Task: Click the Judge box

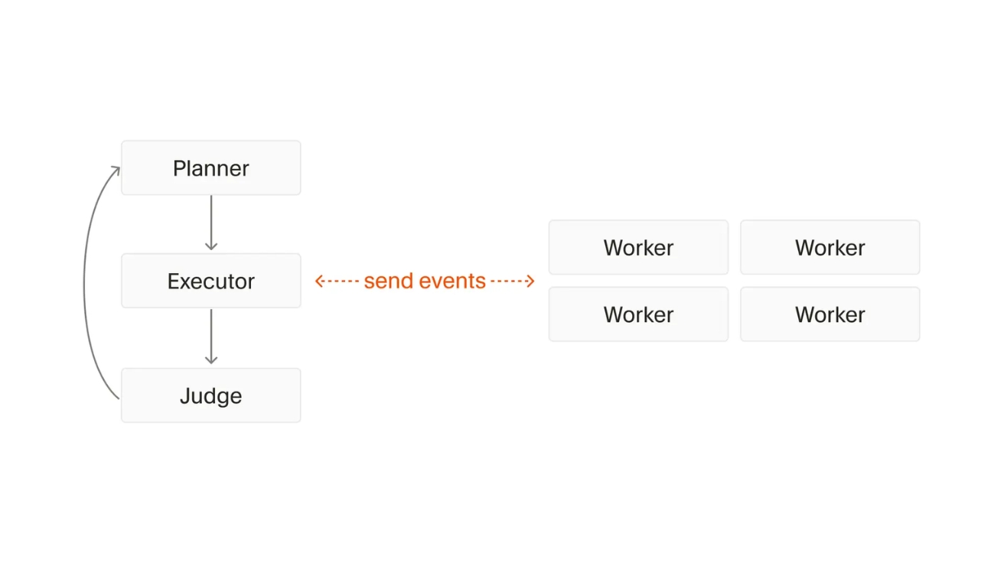Action: click(210, 395)
